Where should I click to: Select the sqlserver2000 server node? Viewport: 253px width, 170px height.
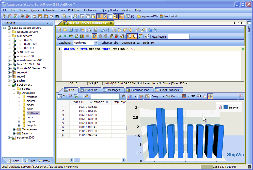point(26,137)
